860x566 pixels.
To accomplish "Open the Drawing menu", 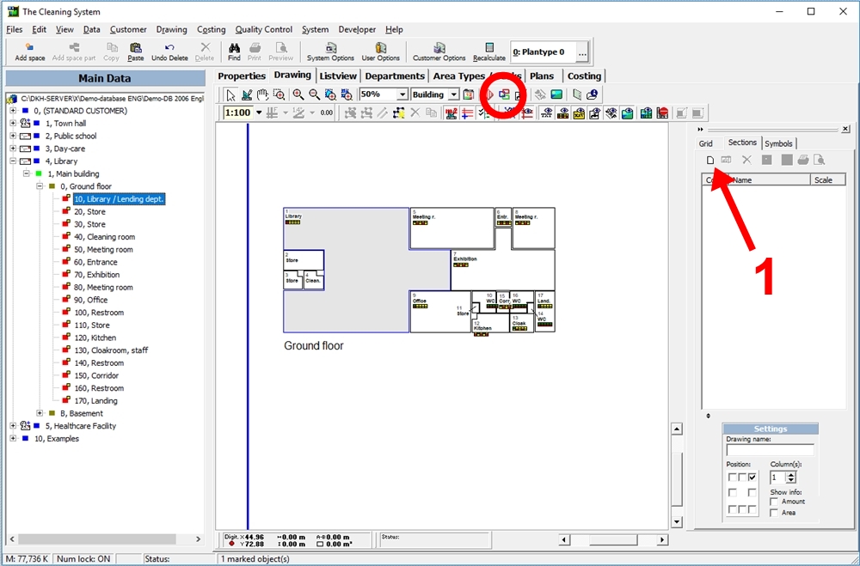I will (172, 29).
